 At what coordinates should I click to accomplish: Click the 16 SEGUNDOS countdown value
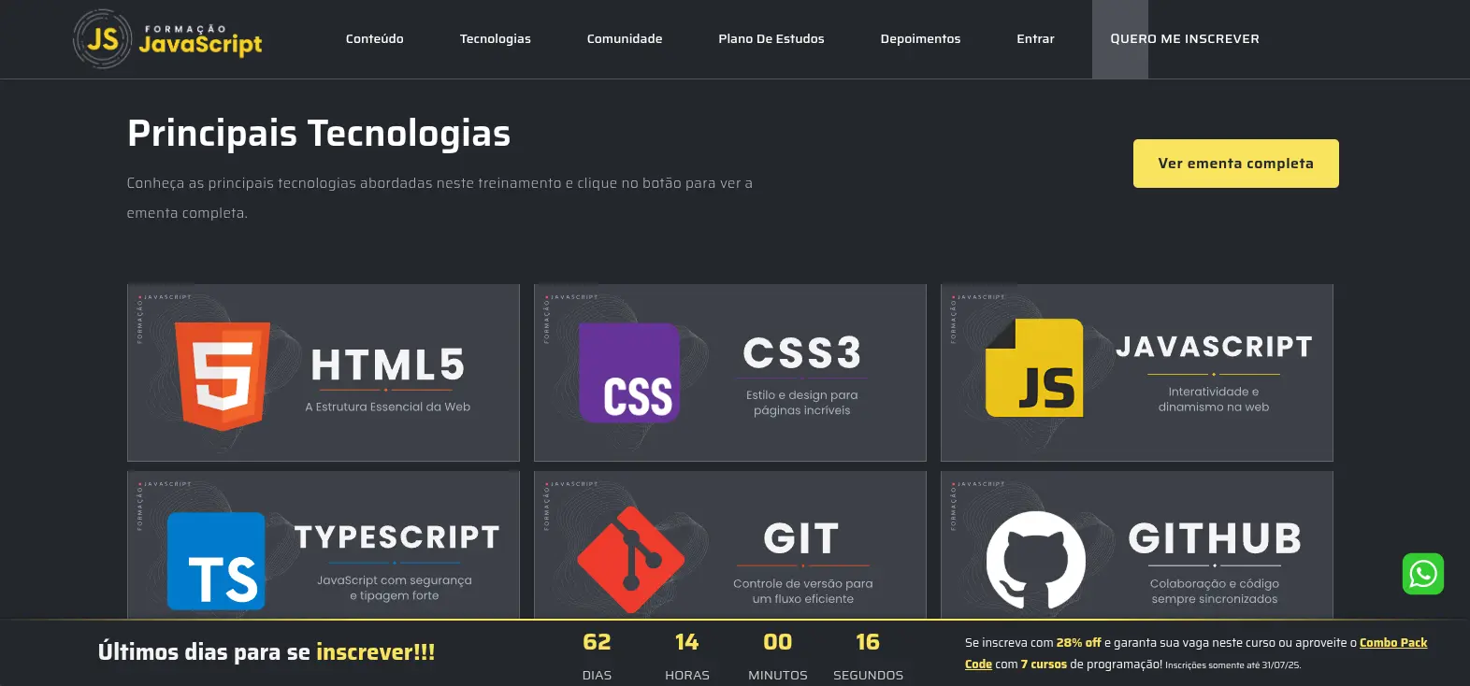click(x=868, y=642)
